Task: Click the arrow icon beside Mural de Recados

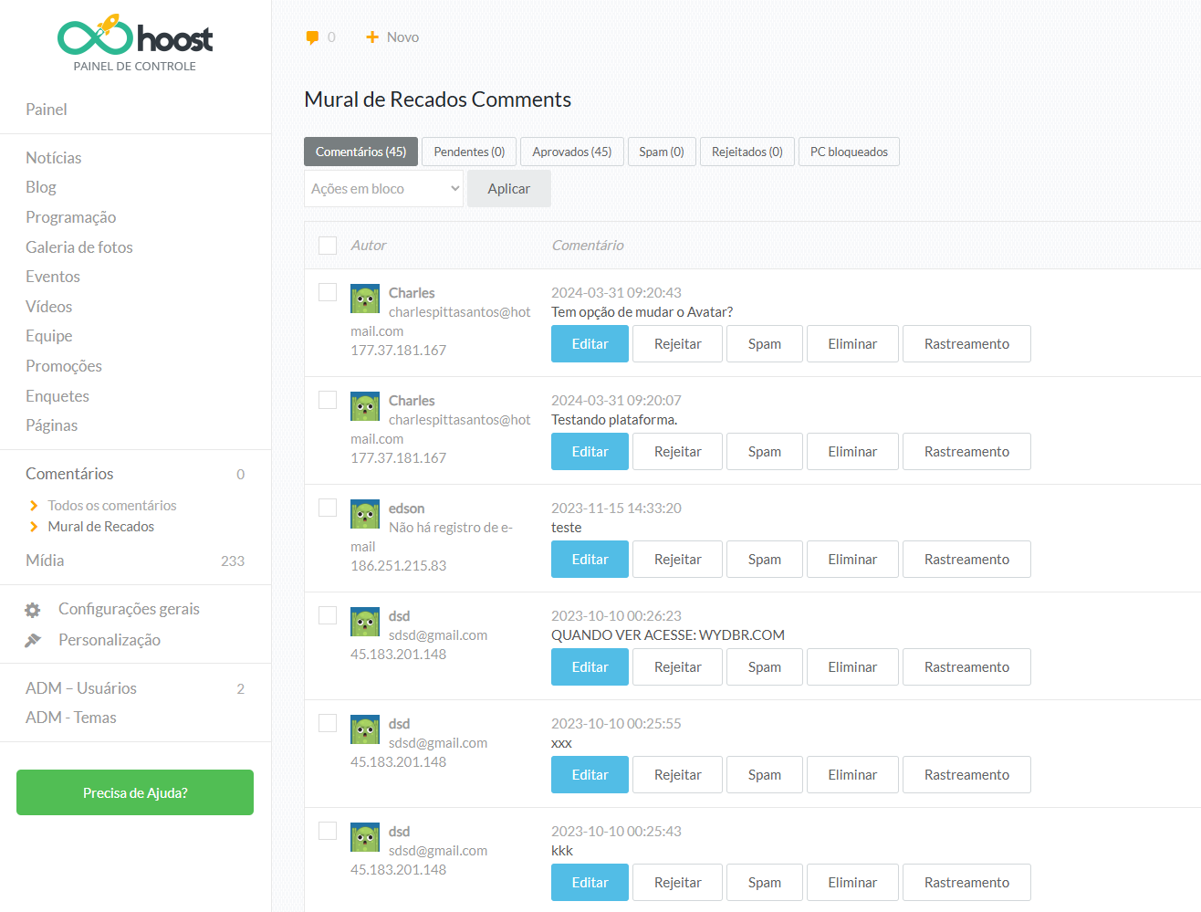Action: [34, 527]
